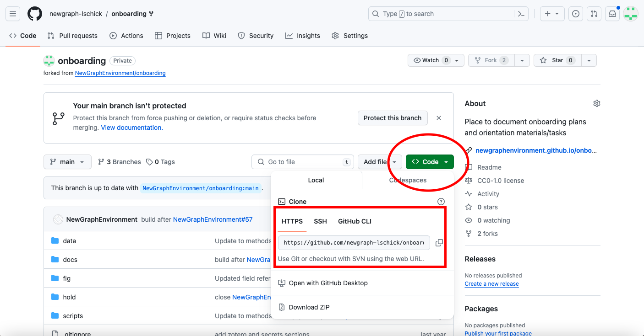Viewport: 644px width, 336px height.
Task: View the 2 forks link
Action: point(482,234)
